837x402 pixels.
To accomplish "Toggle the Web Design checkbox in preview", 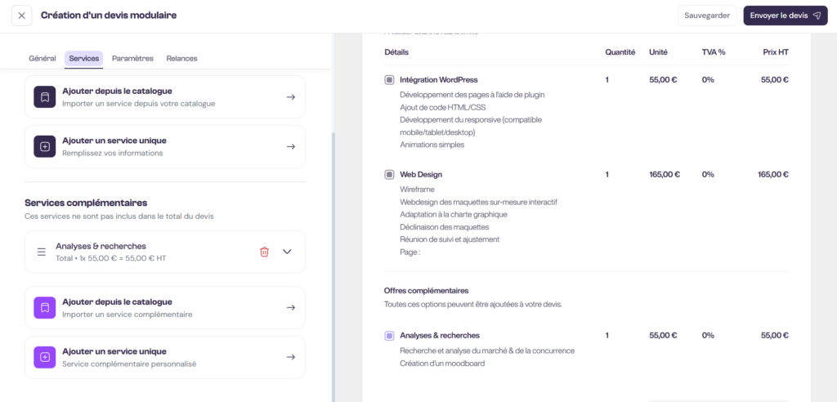I will pyautogui.click(x=389, y=175).
